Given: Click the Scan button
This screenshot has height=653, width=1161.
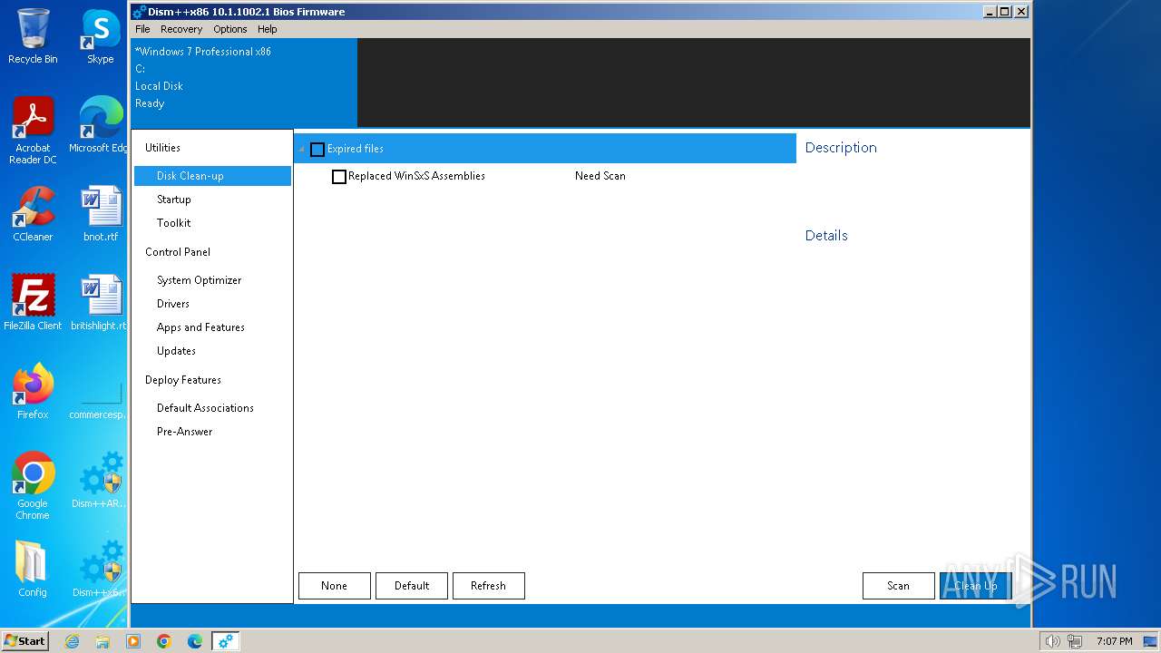Looking at the screenshot, I should coord(899,586).
